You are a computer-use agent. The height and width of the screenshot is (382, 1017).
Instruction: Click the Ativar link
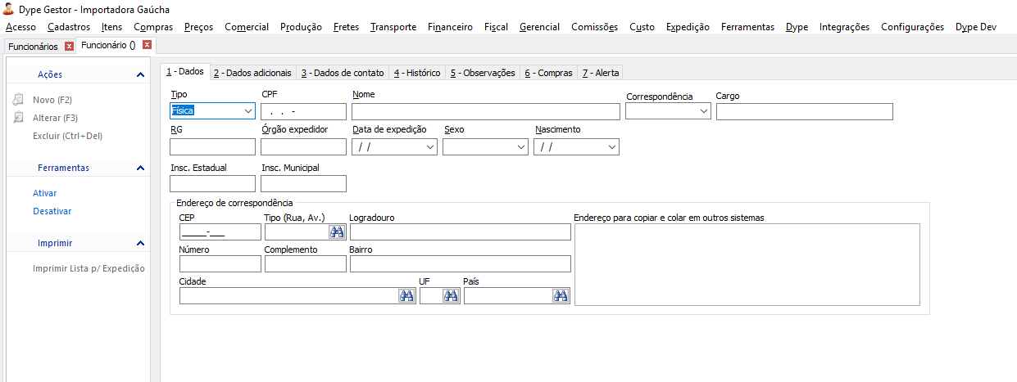tap(44, 193)
